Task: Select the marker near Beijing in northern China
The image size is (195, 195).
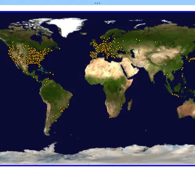Action: click(179, 55)
